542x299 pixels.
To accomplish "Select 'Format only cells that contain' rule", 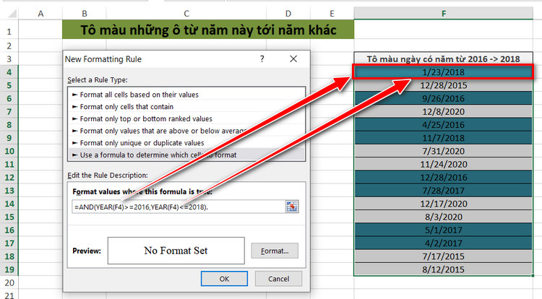I will [x=186, y=107].
